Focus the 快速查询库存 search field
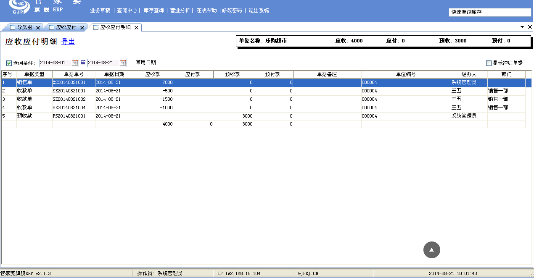Screen dimensions: 534x278 (490, 12)
